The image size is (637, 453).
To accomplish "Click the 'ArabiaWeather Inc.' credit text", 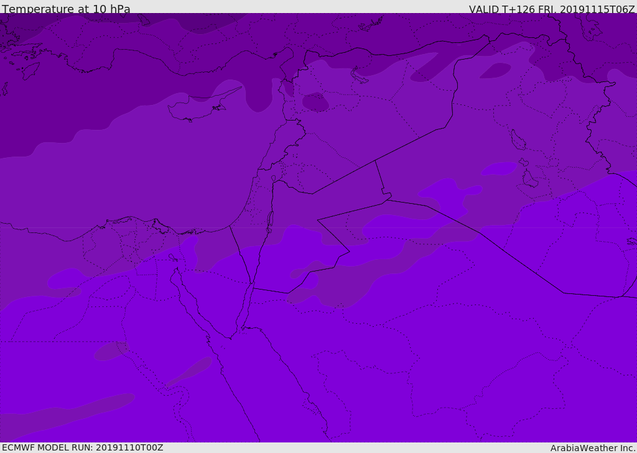I will (x=593, y=448).
